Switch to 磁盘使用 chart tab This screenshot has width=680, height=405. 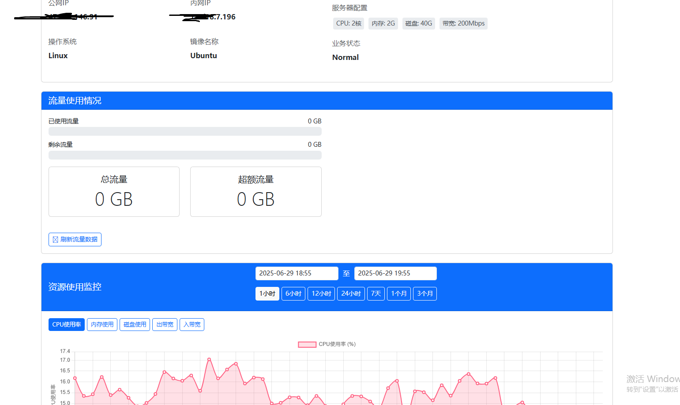[135, 324]
